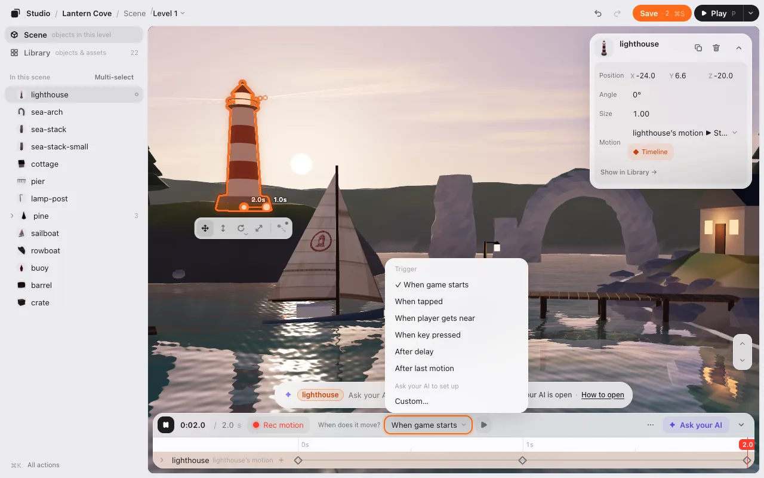Delete the lighthouse with the trash icon
Screen dimensions: 764x478
pos(716,48)
